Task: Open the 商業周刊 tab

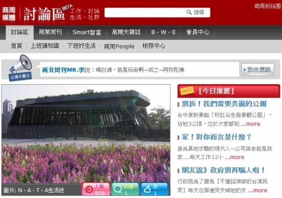Action: click(50, 32)
